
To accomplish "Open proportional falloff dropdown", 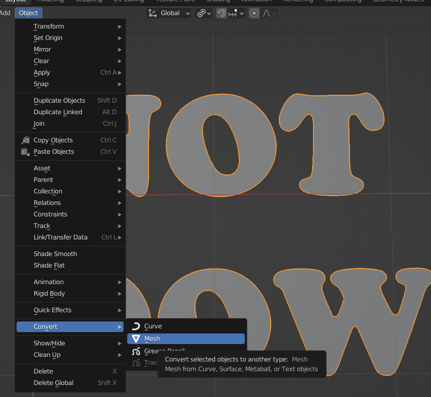I will click(x=269, y=13).
